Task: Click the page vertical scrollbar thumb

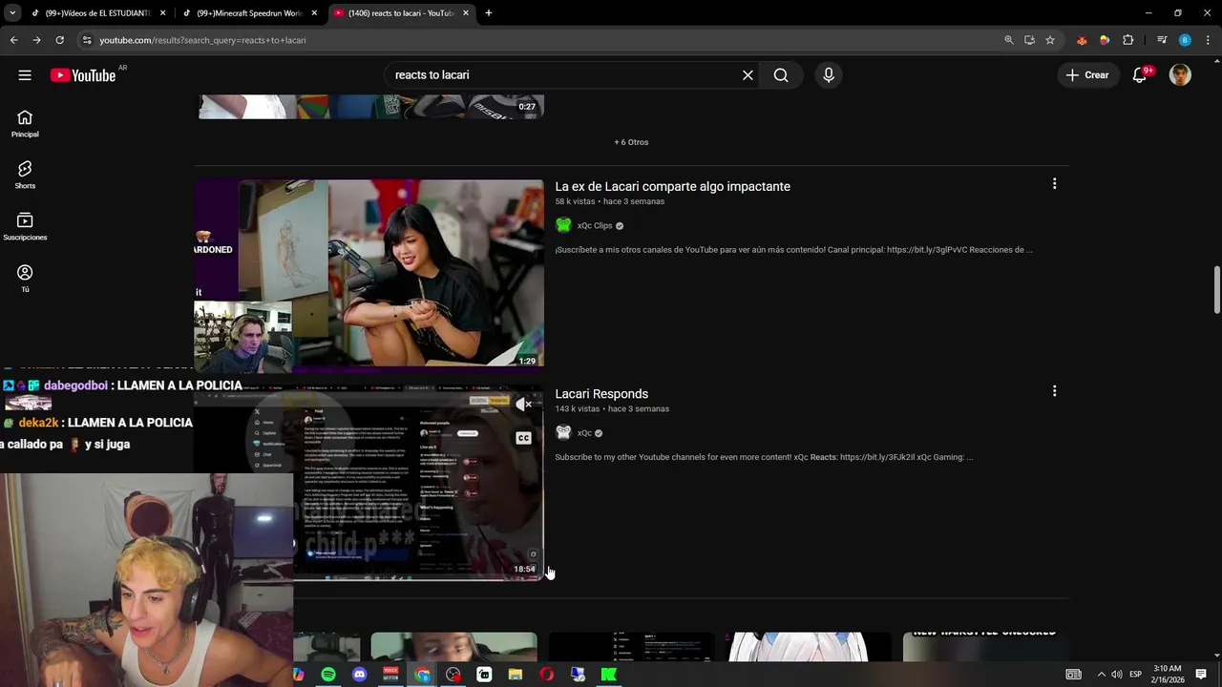Action: click(1217, 290)
